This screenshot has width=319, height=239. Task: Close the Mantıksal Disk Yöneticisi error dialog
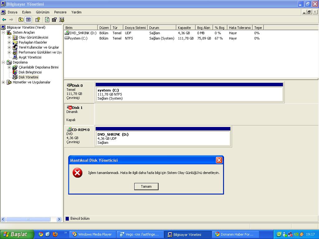pos(219,160)
